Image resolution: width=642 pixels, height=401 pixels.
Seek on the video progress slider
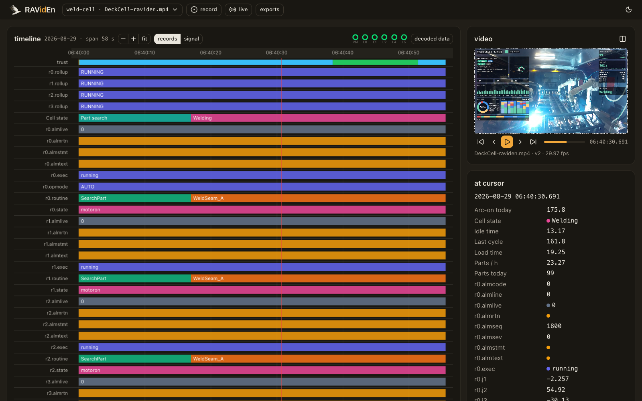[565, 142]
